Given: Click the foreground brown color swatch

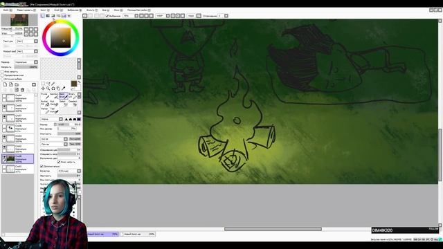Looking at the screenshot, I should (74, 84).
